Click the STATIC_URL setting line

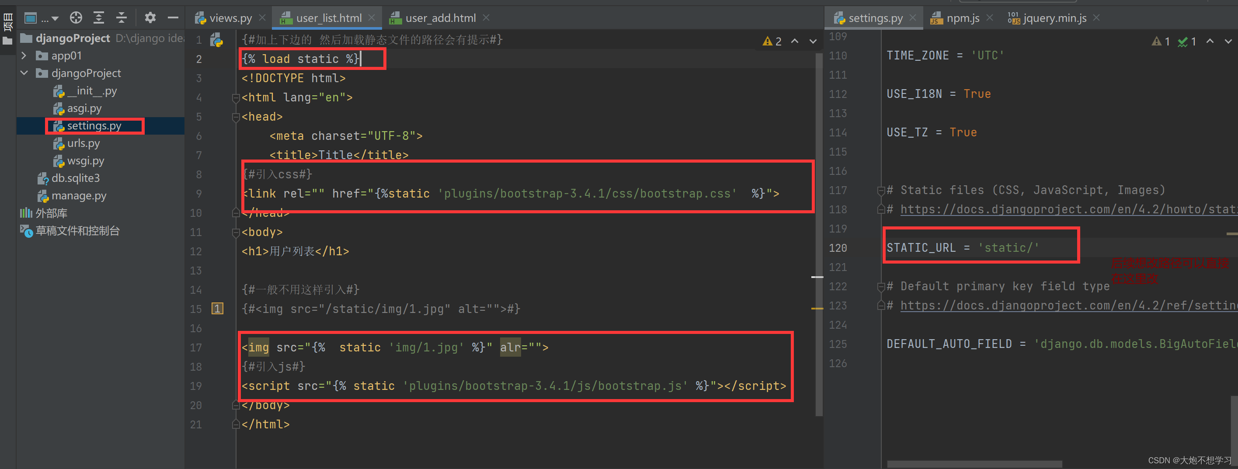[x=963, y=248]
